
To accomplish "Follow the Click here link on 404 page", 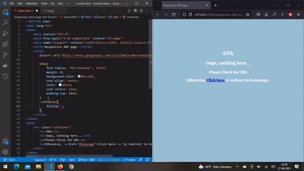I will coord(215,80).
